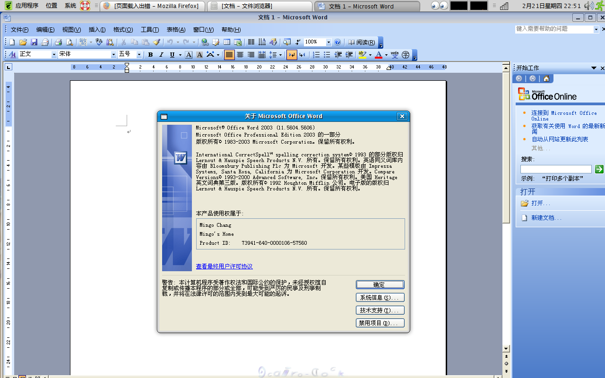Click the Open file folder icon

click(23, 42)
